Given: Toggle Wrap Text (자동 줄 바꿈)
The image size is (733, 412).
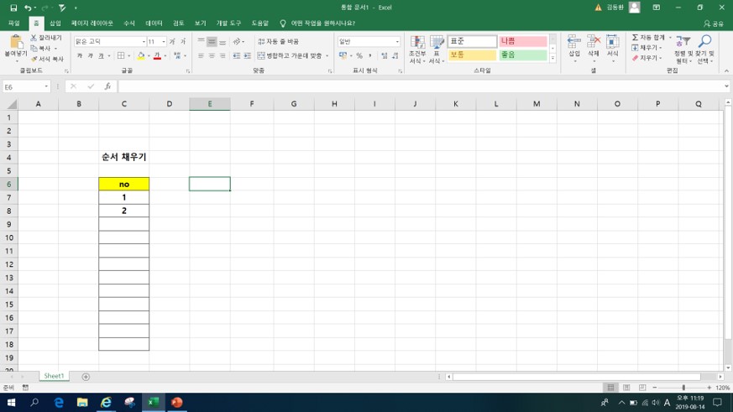Looking at the screenshot, I should coord(278,42).
